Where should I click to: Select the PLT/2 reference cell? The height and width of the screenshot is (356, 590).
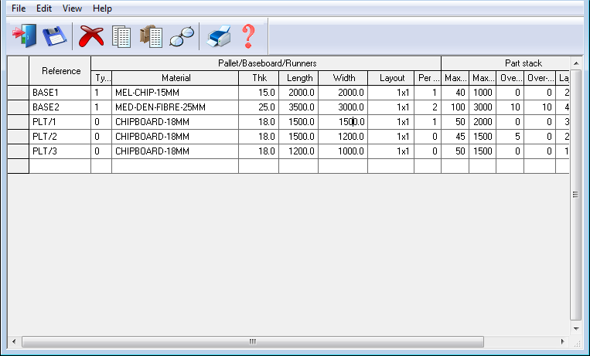point(60,137)
